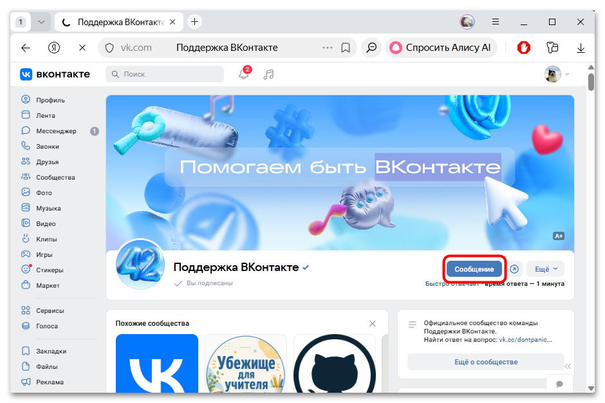Open notifications bell with 2 badge
Image resolution: width=605 pixels, height=403 pixels.
244,73
